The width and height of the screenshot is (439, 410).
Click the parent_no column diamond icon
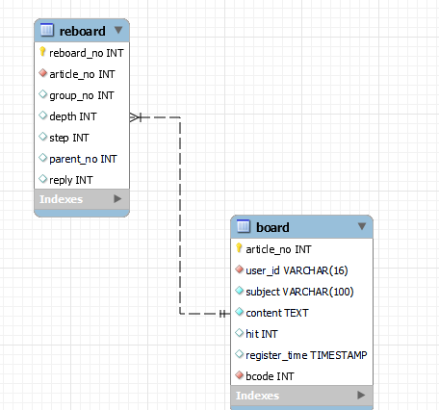point(42,158)
